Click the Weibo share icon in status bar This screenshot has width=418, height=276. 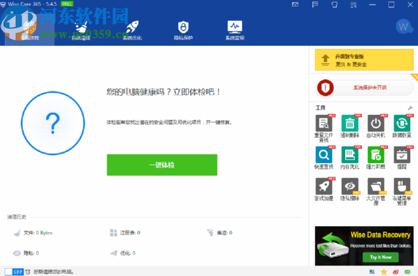click(396, 272)
